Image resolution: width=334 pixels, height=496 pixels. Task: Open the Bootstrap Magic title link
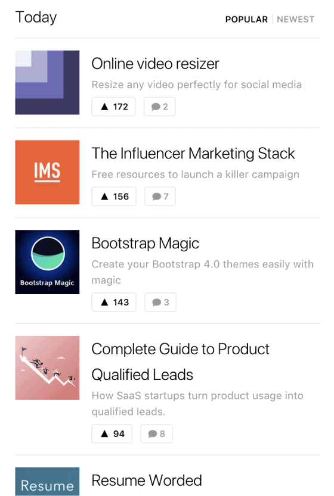point(145,244)
